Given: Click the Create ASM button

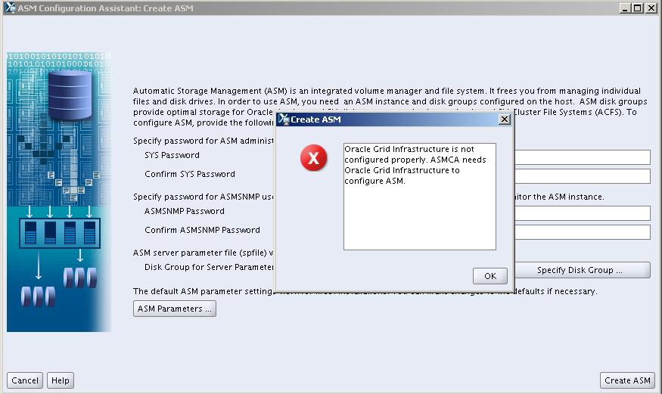Looking at the screenshot, I should click(x=627, y=380).
